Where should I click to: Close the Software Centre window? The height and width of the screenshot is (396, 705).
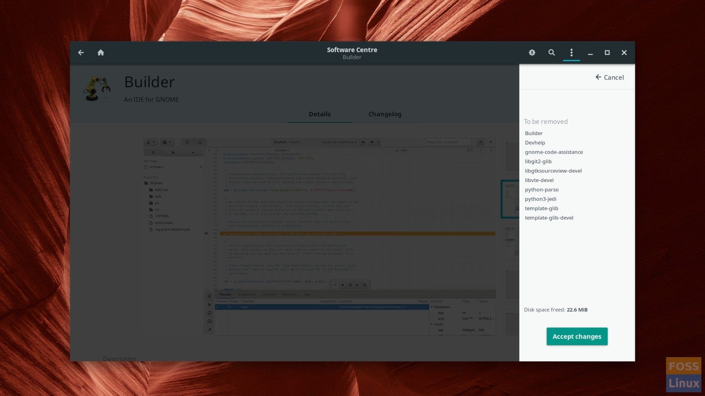click(x=624, y=52)
